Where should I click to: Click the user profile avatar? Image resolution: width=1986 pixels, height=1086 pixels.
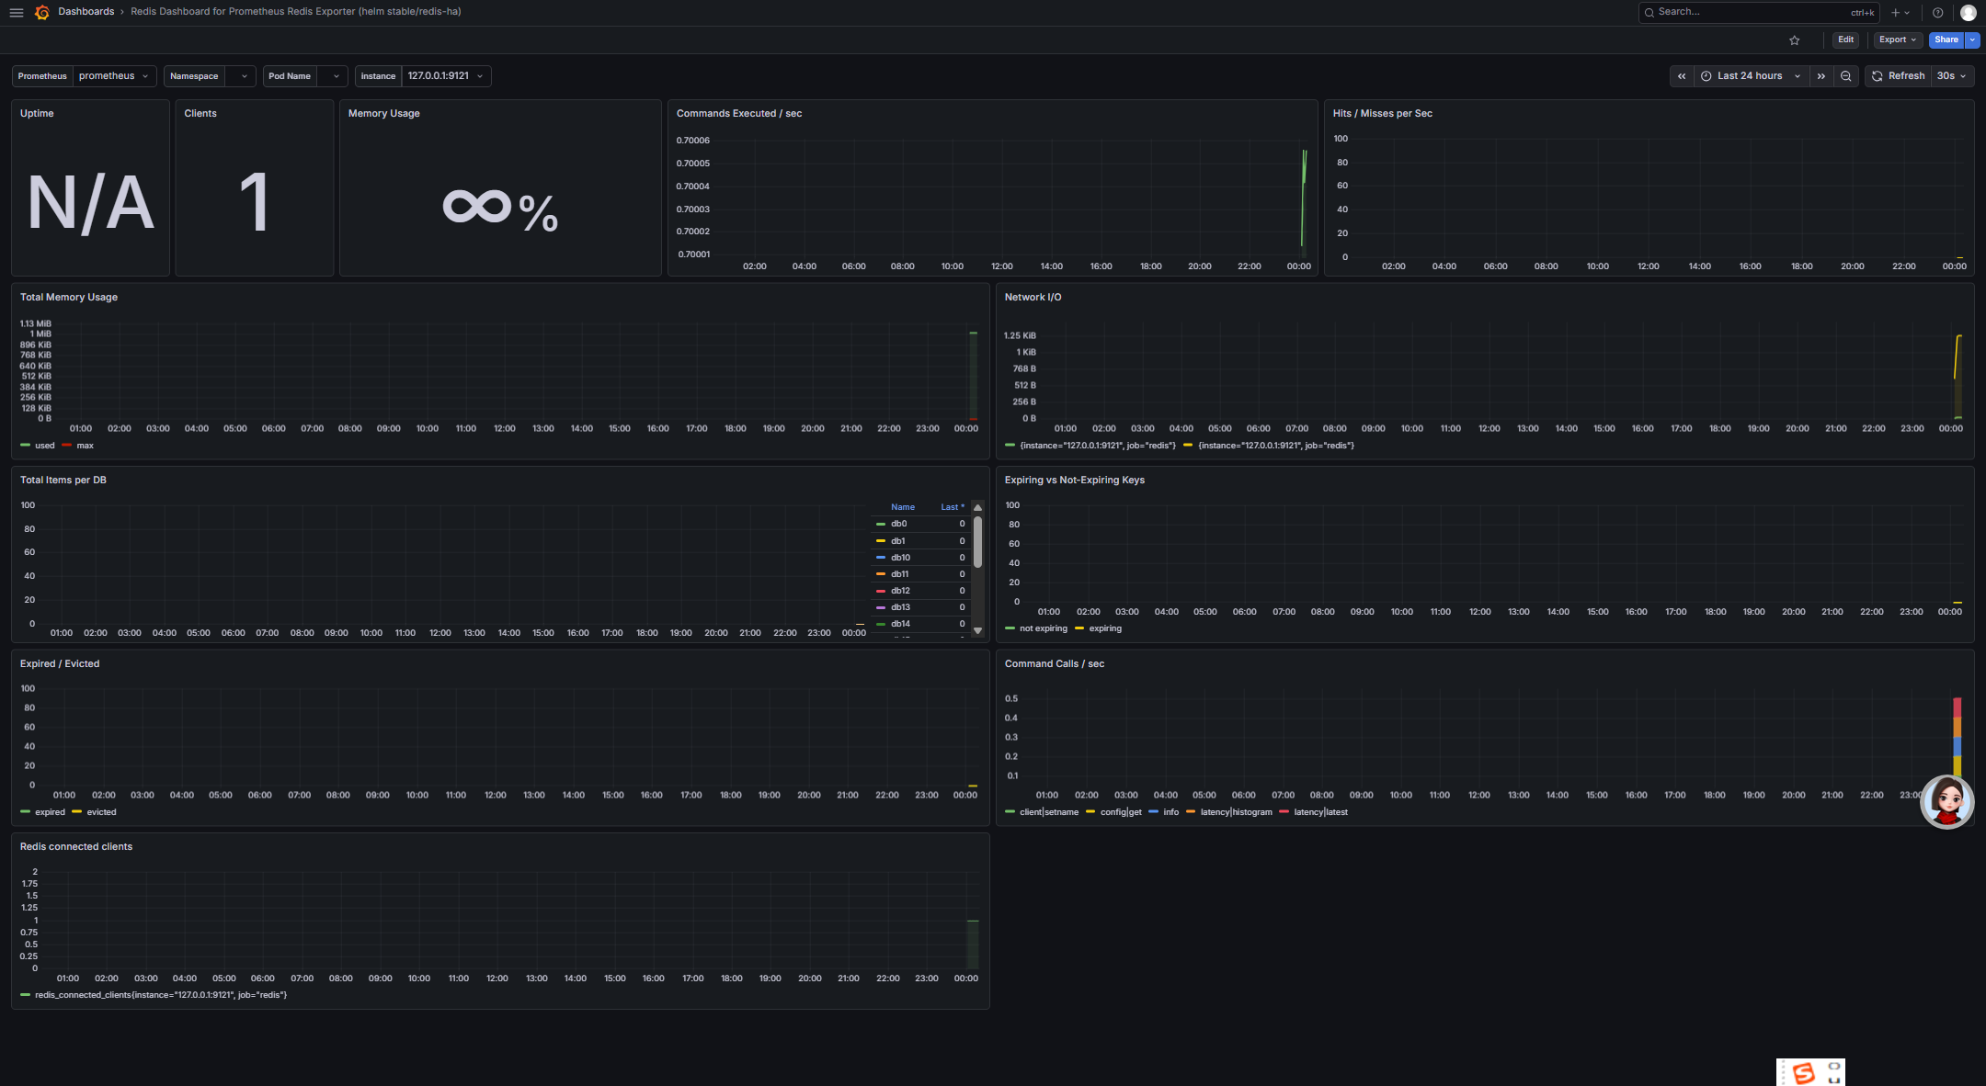(1968, 13)
